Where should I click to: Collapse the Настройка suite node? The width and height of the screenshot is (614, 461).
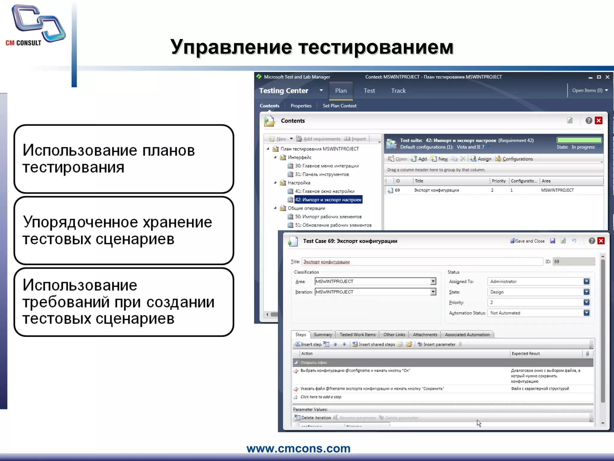coord(275,182)
